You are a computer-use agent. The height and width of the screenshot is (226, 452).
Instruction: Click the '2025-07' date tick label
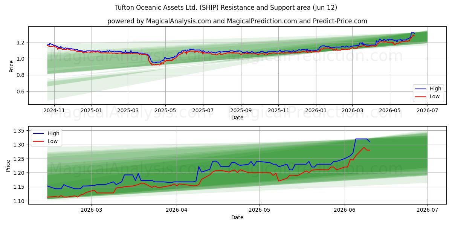click(203, 111)
